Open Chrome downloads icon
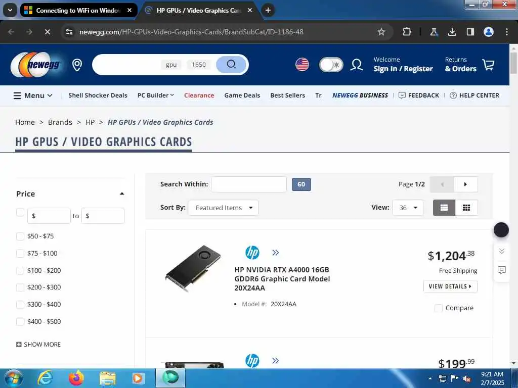 pyautogui.click(x=452, y=32)
